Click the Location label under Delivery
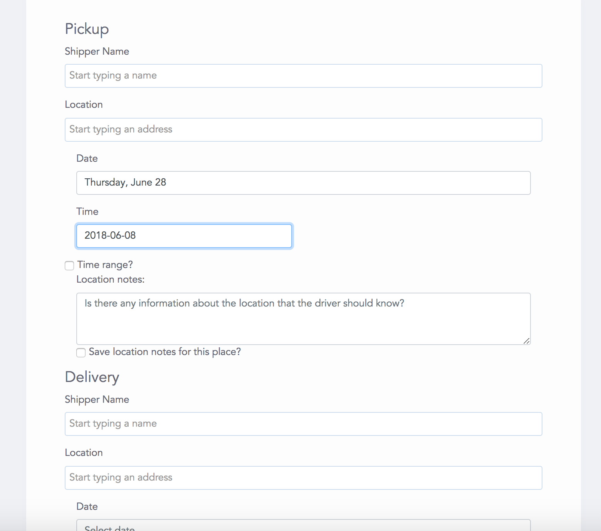 click(x=84, y=453)
